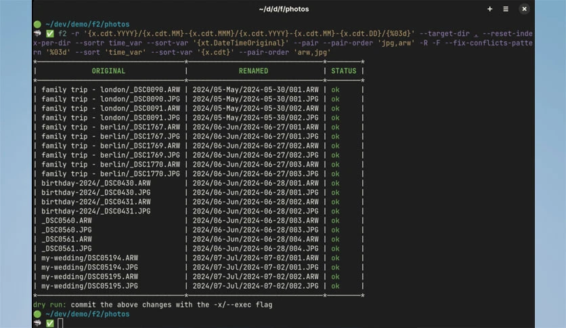Click the 'ok' status for my-wedding/DSC05195.JPG
The width and height of the screenshot is (566, 328).
[335, 286]
